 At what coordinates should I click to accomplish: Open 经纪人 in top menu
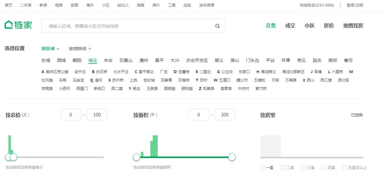point(123,5)
